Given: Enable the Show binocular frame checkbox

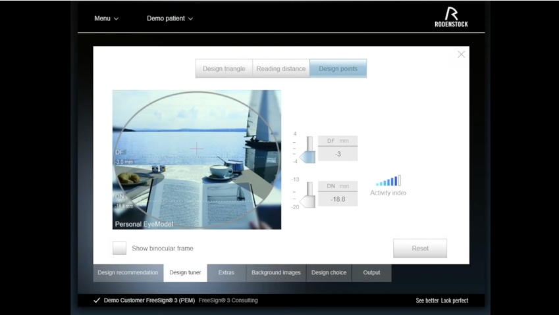Looking at the screenshot, I should [x=119, y=248].
